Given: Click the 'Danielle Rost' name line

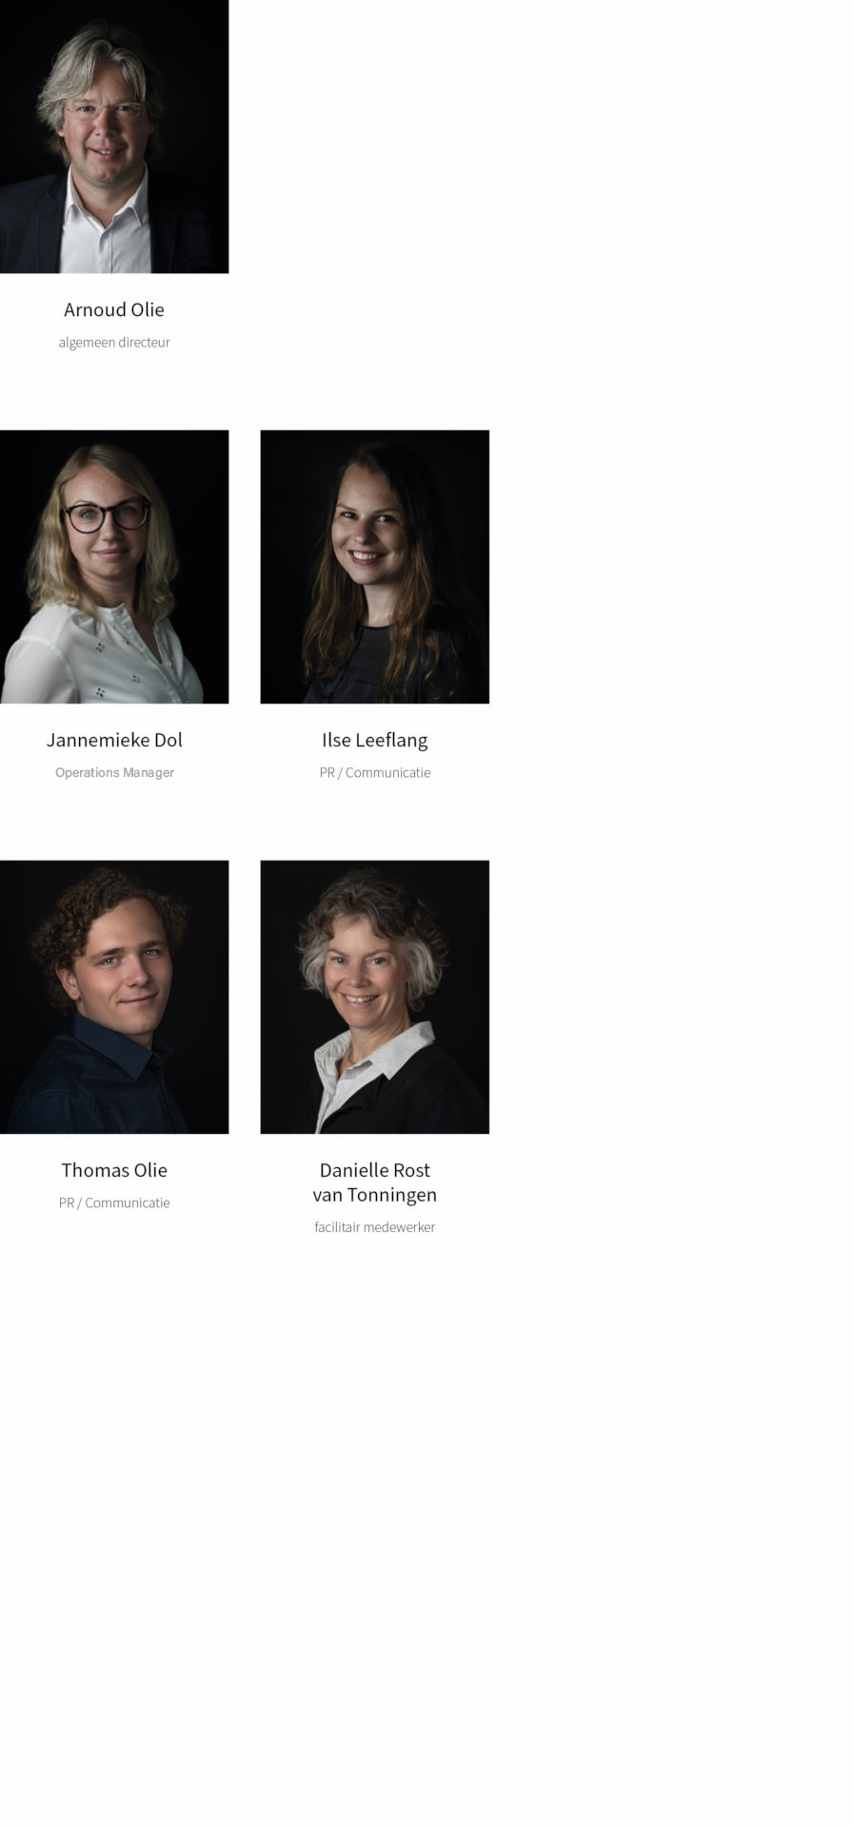Looking at the screenshot, I should pos(375,1170).
